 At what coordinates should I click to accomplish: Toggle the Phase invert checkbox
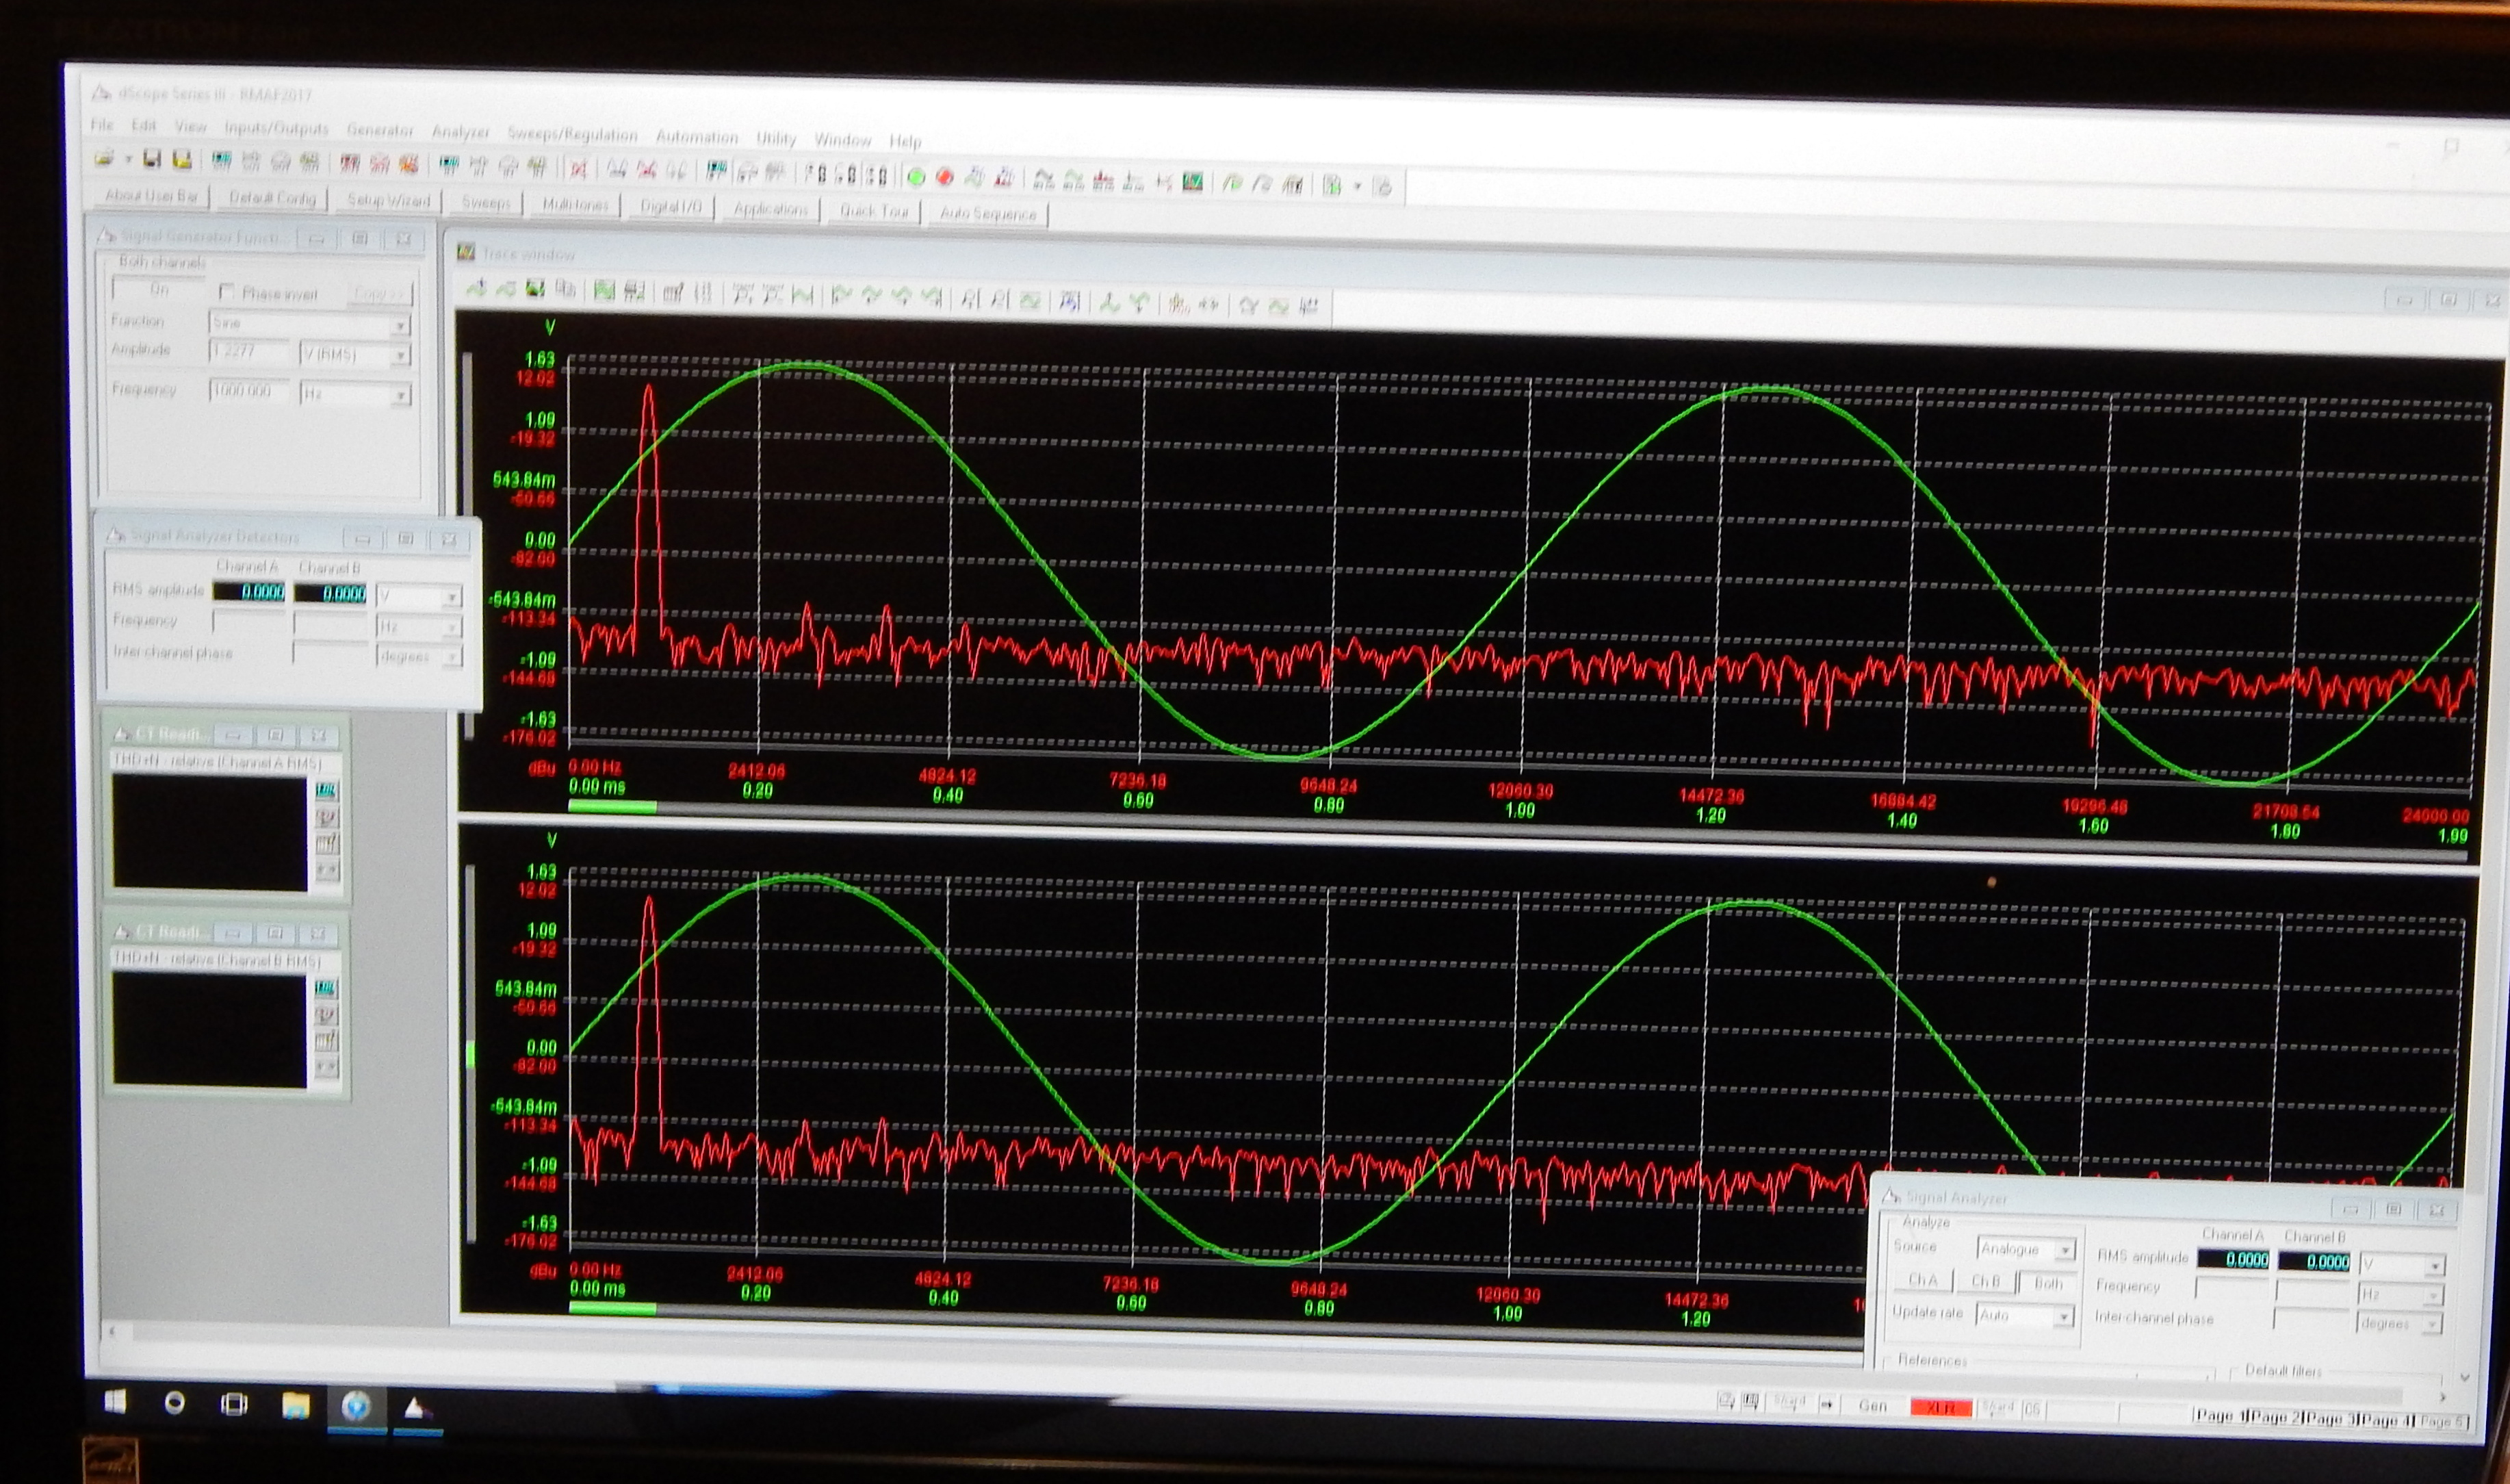click(x=226, y=292)
